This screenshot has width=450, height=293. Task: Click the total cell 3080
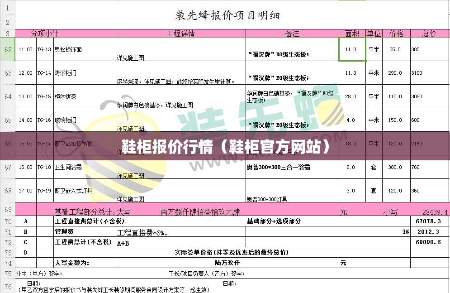click(x=430, y=96)
